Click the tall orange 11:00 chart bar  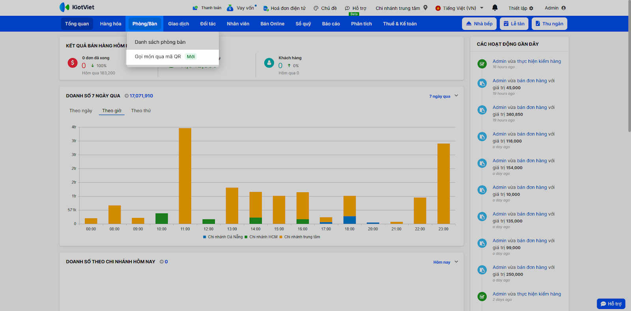tap(185, 176)
